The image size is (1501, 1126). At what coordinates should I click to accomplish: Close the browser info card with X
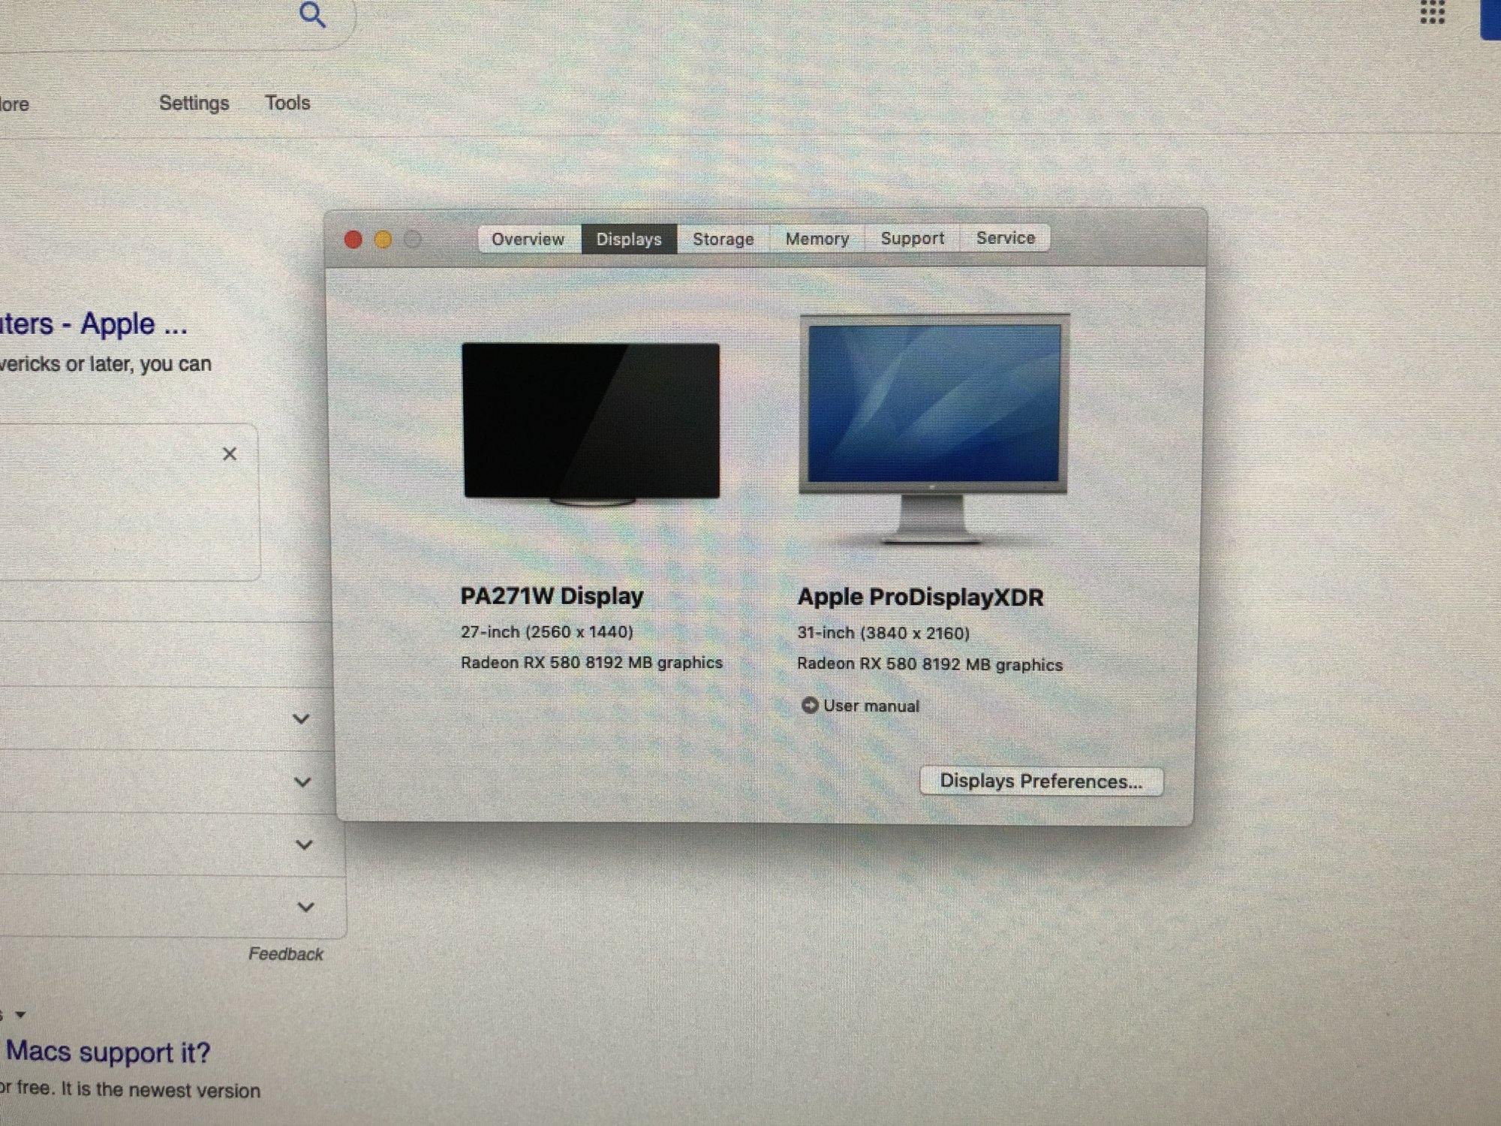(x=230, y=453)
